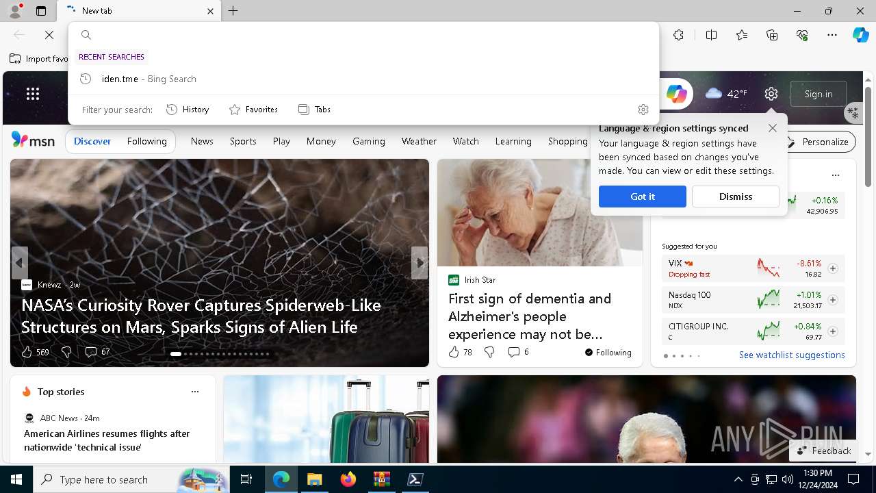Open Collections icon in toolbar

click(x=772, y=35)
